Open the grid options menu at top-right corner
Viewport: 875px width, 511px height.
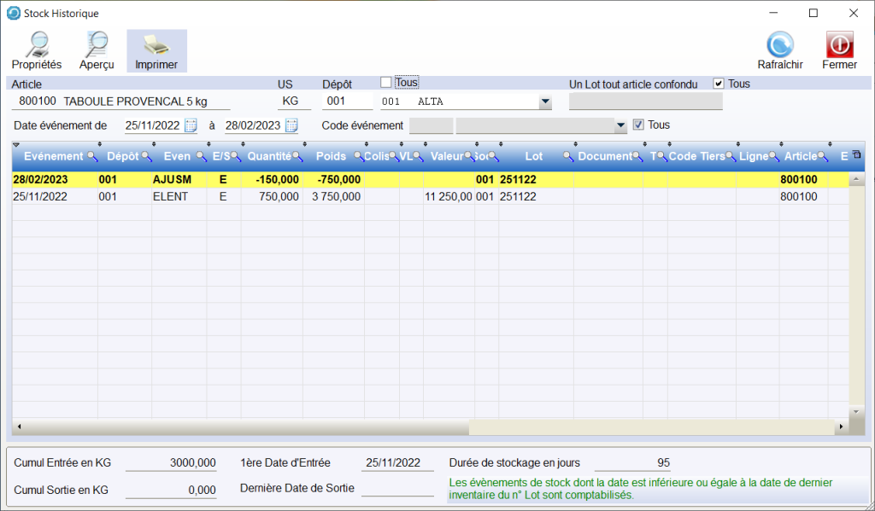click(856, 154)
